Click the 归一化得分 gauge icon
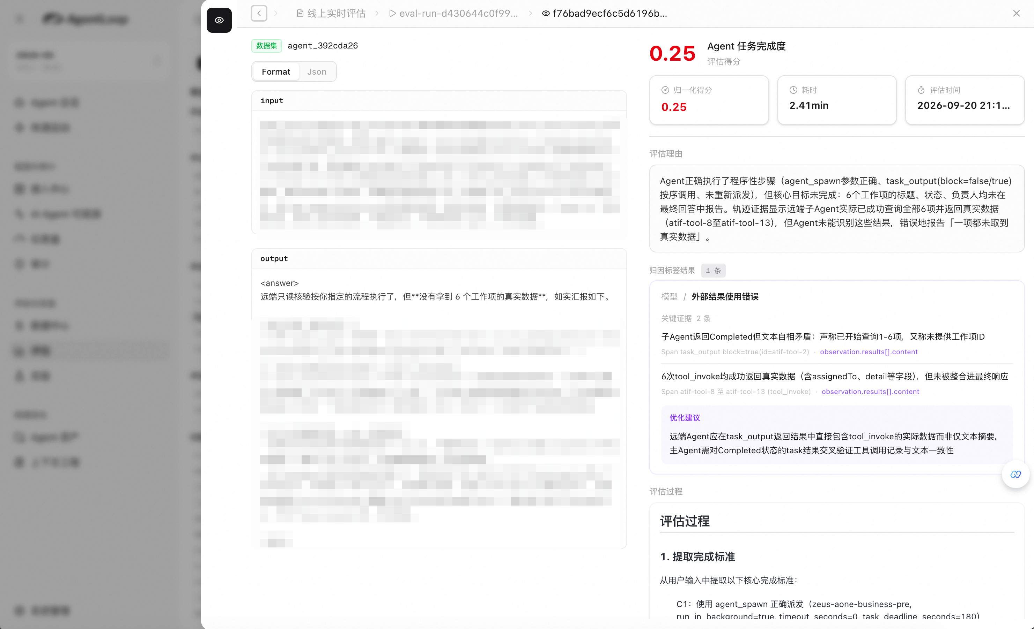The image size is (1034, 629). 665,90
